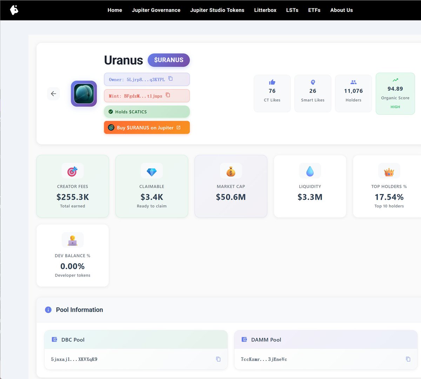Click the external link icon on the Buy button

[179, 127]
